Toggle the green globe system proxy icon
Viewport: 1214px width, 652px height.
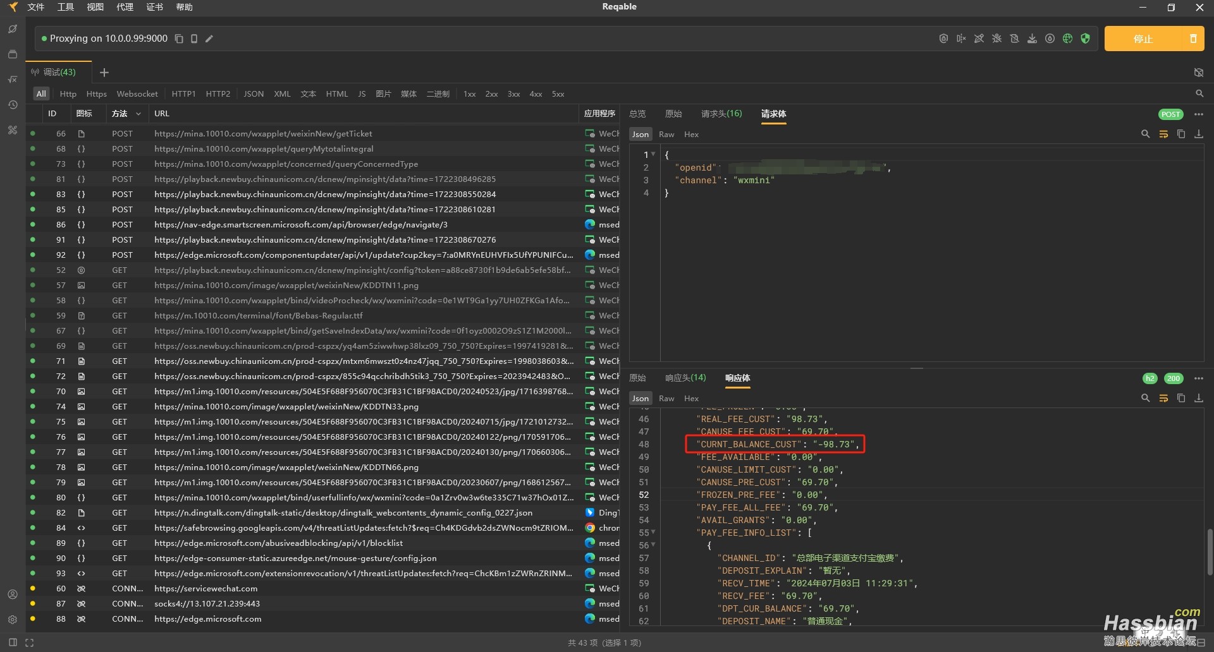point(1067,39)
